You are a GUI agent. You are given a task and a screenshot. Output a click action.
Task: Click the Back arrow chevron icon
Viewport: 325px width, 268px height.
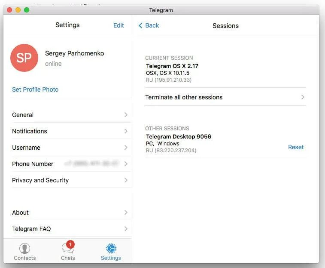point(140,25)
